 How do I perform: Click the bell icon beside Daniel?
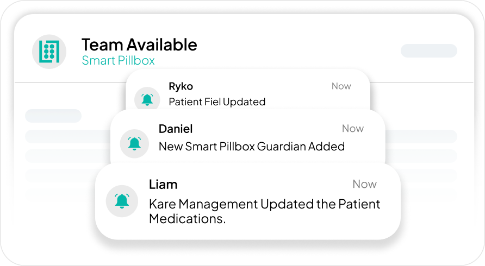pyautogui.click(x=134, y=144)
